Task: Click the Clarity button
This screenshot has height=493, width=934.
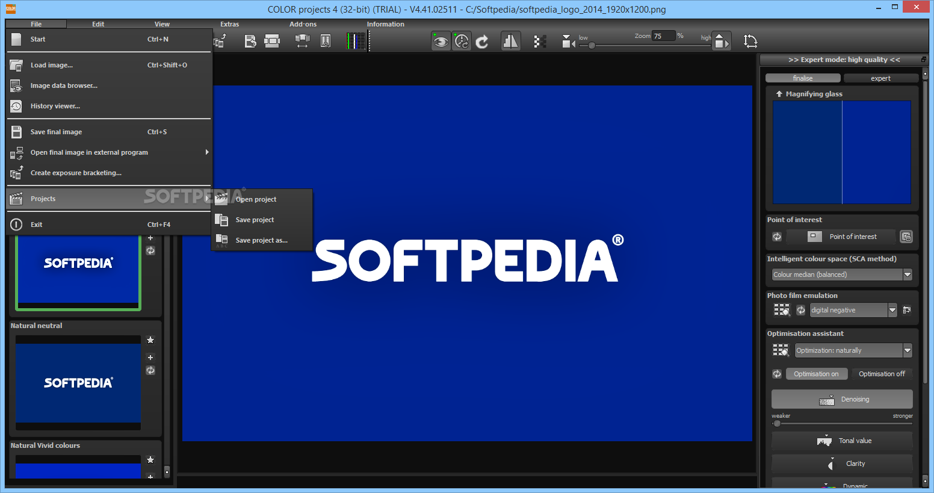Action: 842,464
